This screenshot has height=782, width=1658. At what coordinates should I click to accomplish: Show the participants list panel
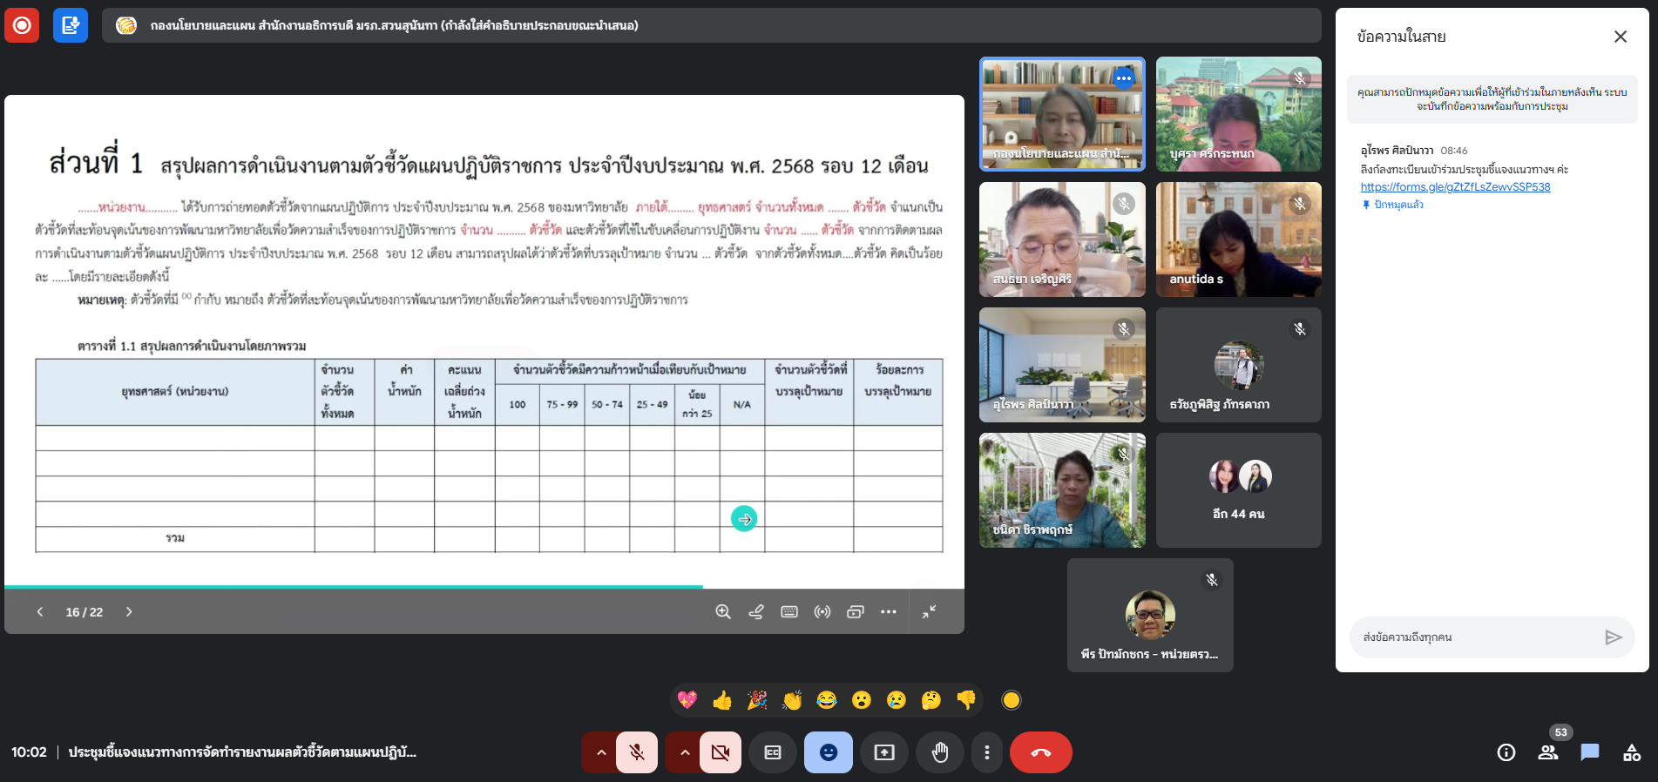point(1548,752)
